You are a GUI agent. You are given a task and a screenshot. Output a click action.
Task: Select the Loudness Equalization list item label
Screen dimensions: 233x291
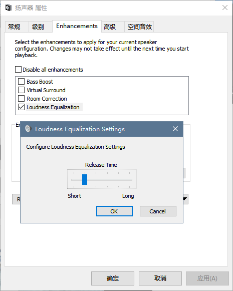[x=53, y=107]
